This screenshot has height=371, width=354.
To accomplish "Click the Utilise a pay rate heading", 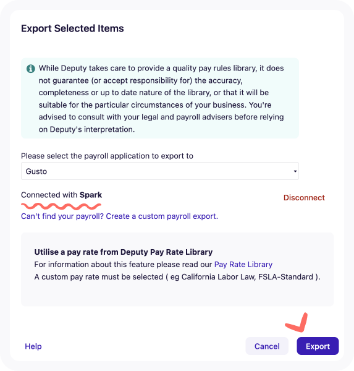I will pyautogui.click(x=123, y=252).
